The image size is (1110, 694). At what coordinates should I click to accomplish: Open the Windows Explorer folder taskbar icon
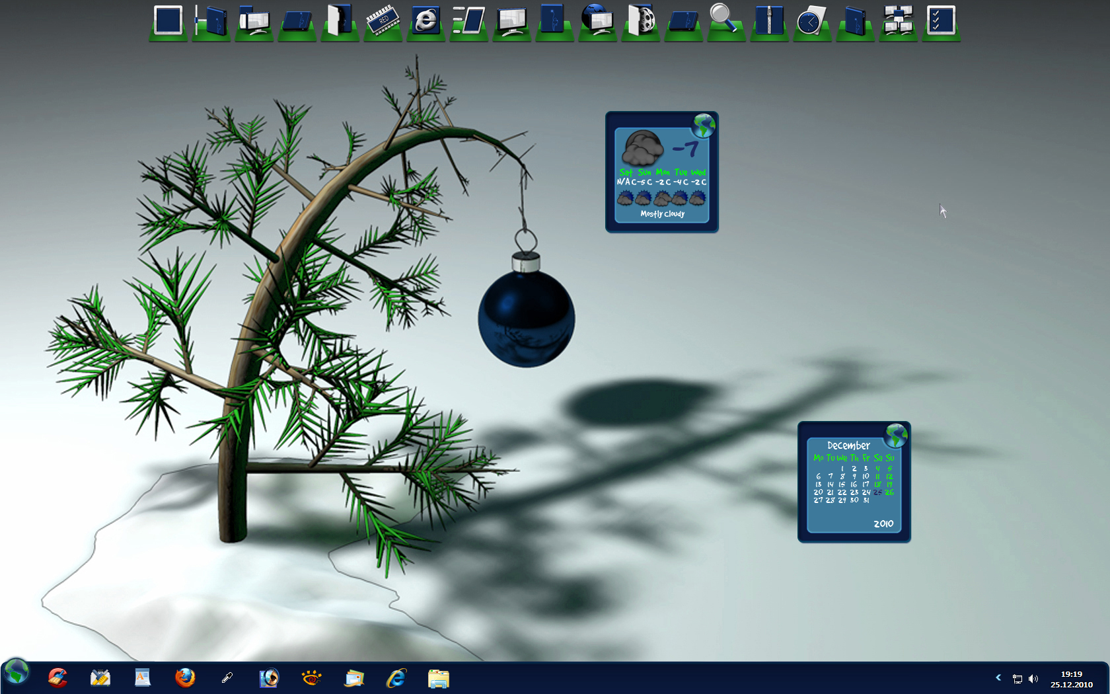[438, 678]
